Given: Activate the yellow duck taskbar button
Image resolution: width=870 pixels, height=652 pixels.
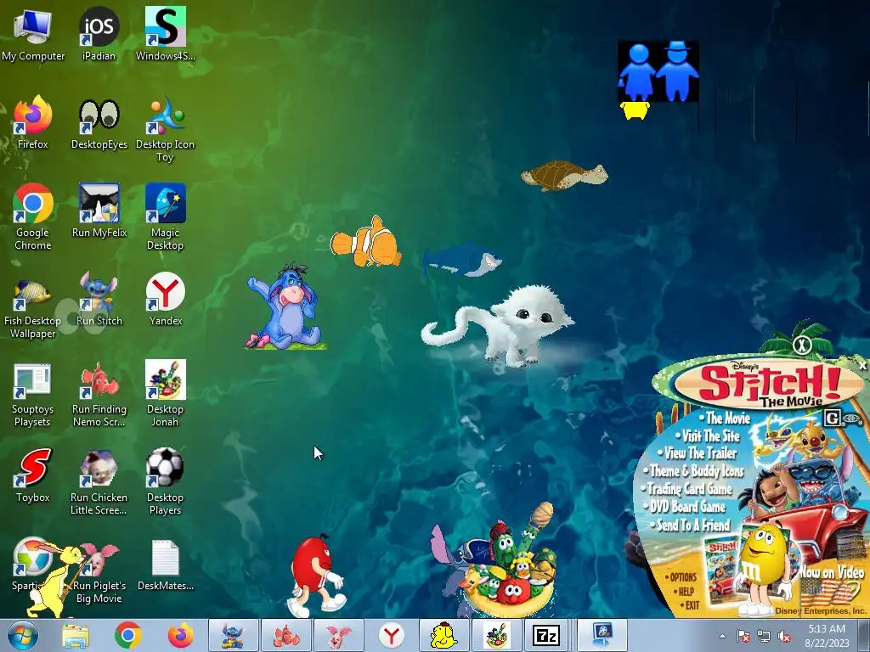Looking at the screenshot, I should tap(443, 635).
